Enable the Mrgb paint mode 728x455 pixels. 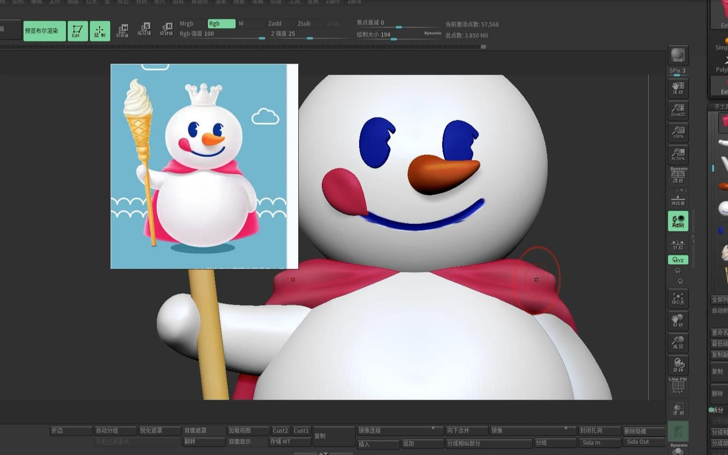(192, 24)
